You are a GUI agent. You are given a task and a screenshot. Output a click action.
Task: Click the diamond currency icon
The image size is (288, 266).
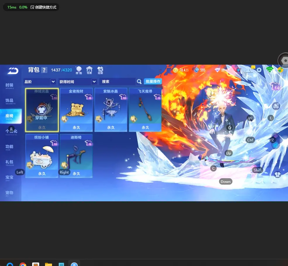[x=217, y=70]
